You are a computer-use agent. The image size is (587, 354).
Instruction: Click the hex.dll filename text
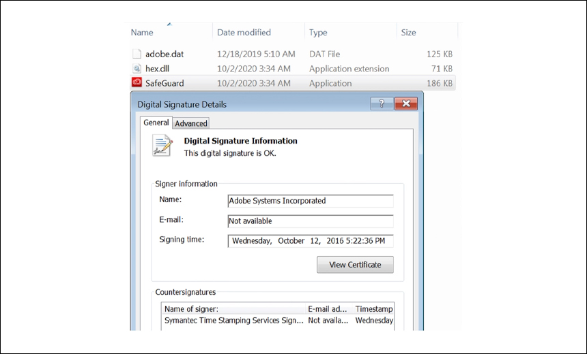[157, 69]
